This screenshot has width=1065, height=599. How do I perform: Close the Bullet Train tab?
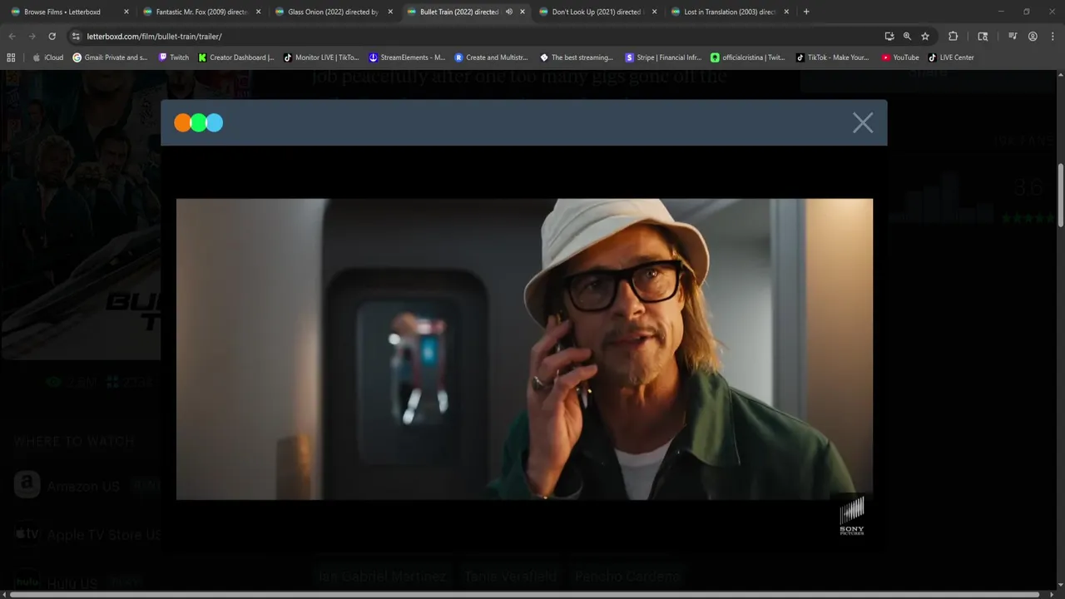[x=523, y=12]
